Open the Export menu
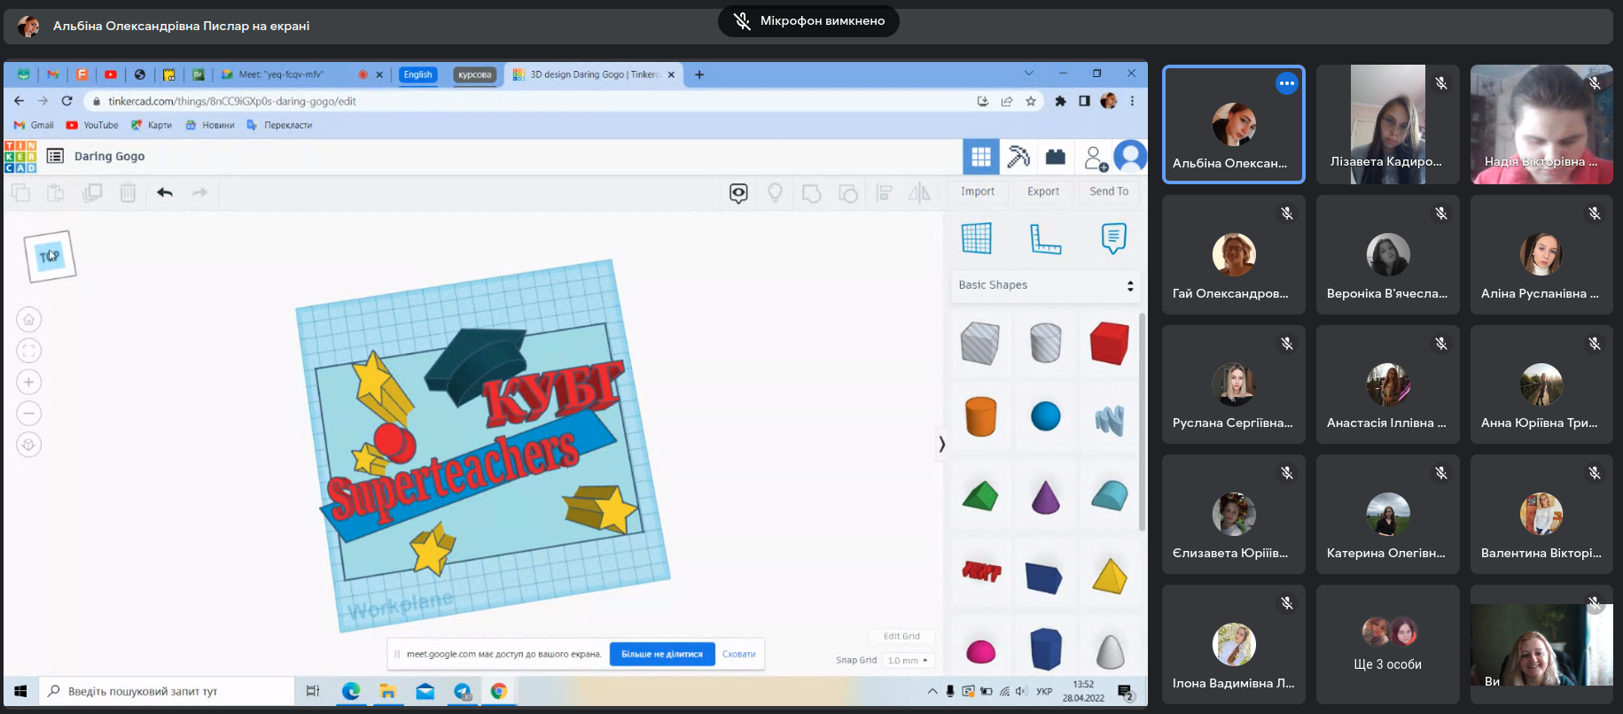Viewport: 1623px width, 714px height. (x=1043, y=191)
